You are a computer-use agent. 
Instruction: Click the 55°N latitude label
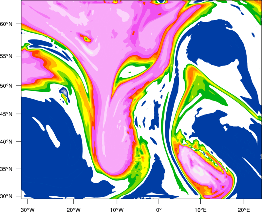coord(6,56)
